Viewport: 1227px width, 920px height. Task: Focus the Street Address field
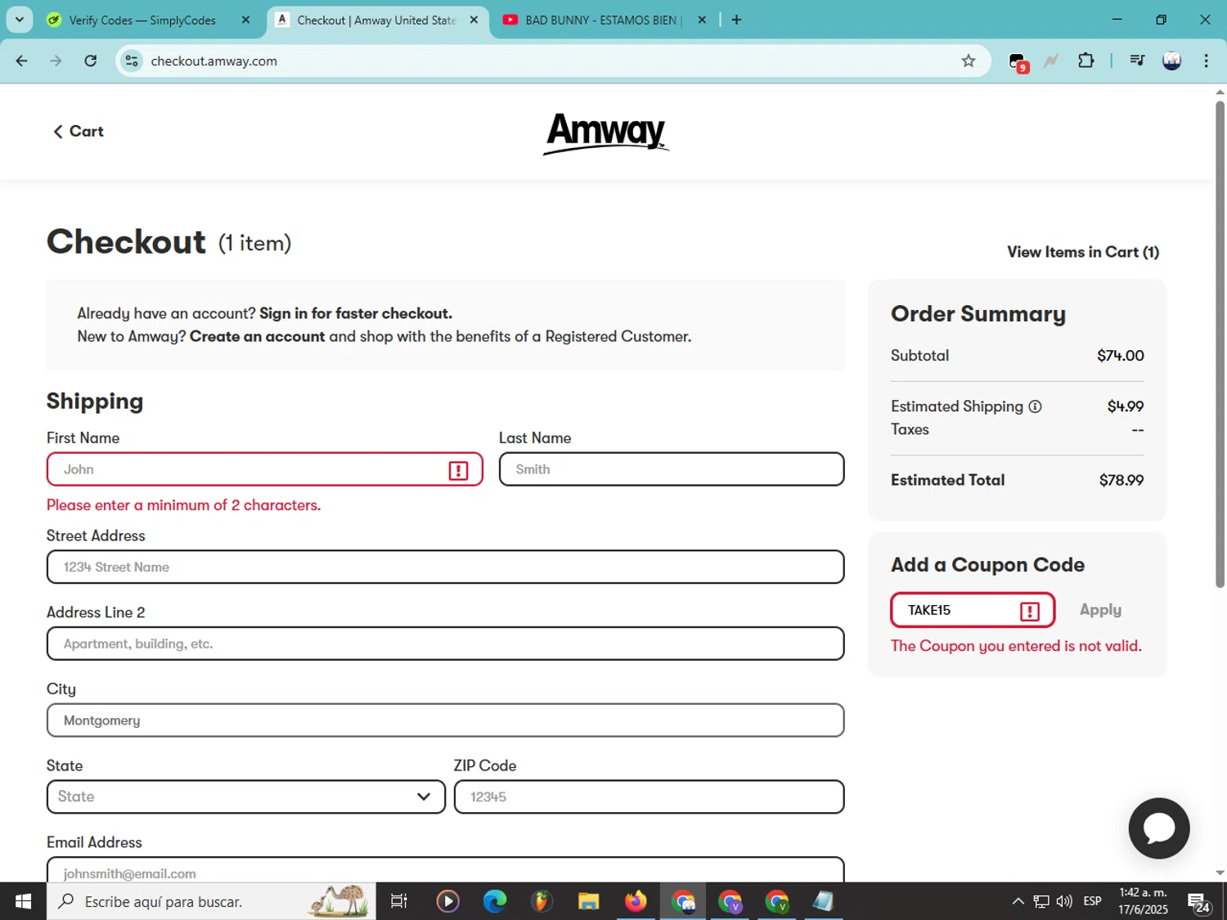pyautogui.click(x=445, y=567)
